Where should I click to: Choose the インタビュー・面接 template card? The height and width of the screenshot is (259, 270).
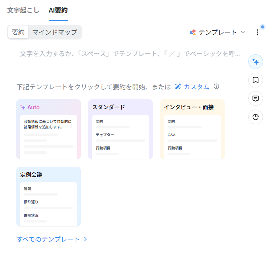(192, 129)
